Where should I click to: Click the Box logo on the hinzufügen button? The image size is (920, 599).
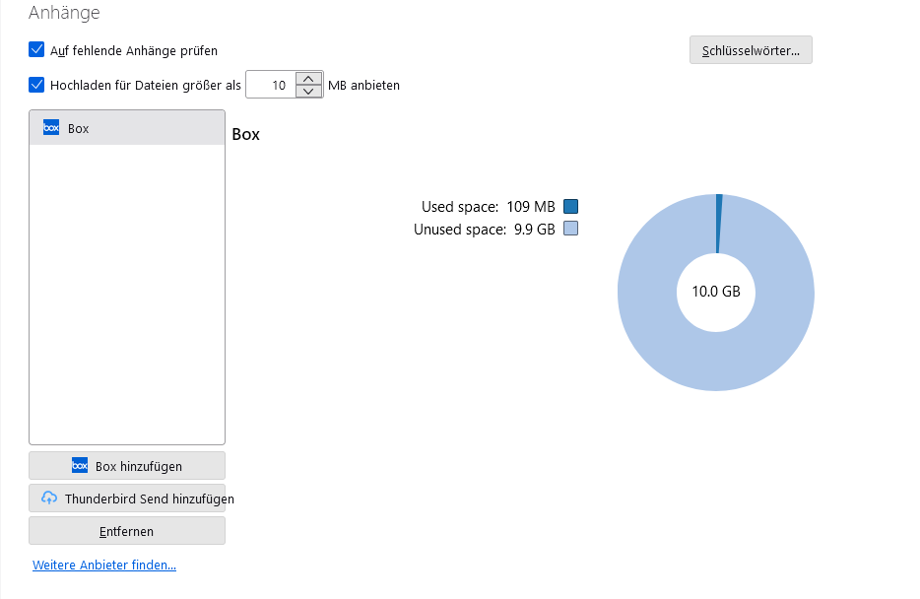pyautogui.click(x=80, y=466)
